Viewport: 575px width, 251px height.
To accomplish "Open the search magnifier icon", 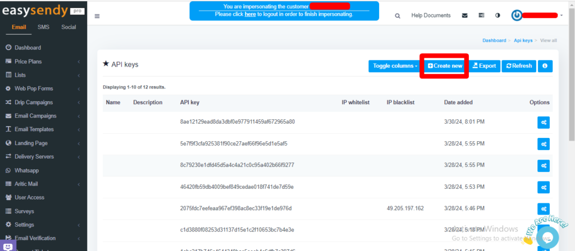I will (398, 16).
